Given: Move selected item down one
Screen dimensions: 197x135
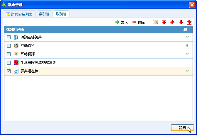Looking at the screenshot, I should point(181,22).
